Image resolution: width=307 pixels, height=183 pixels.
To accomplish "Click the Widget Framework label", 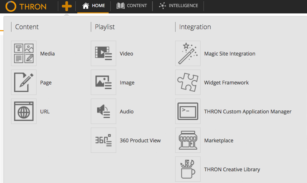I will point(226,83).
